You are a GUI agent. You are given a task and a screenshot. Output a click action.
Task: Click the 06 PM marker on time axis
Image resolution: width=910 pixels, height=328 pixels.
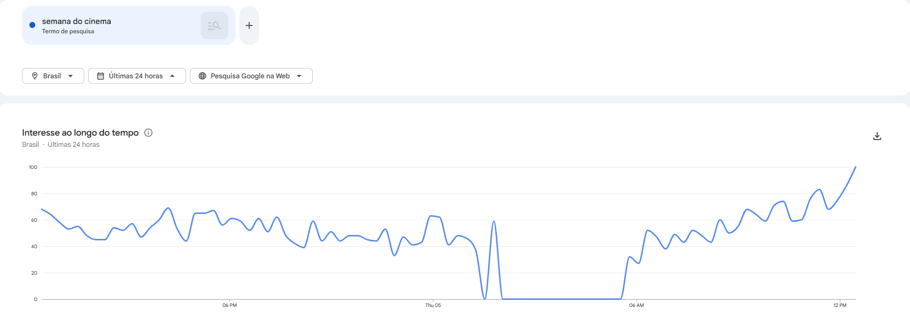pos(230,305)
